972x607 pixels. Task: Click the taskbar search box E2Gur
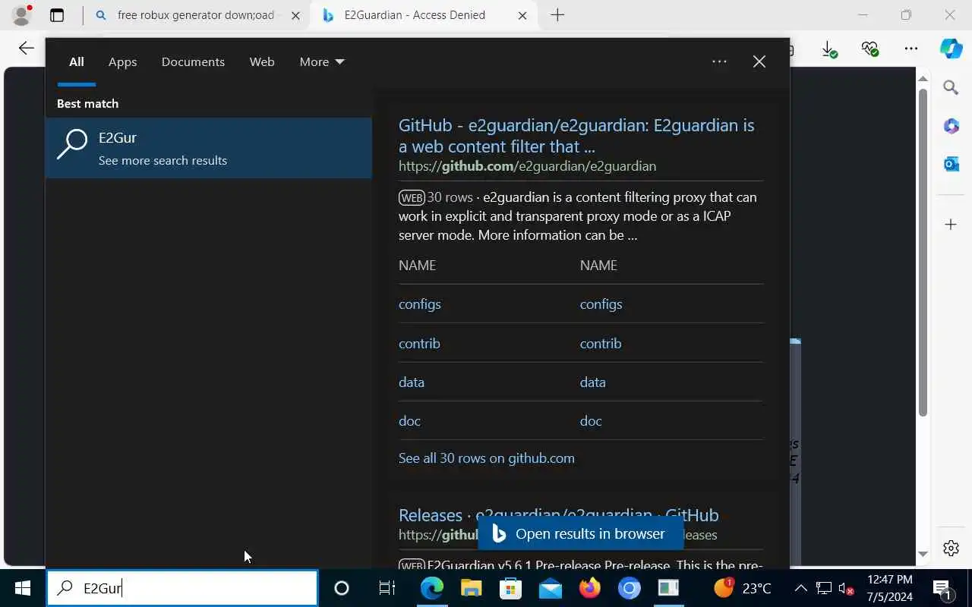tap(182, 588)
